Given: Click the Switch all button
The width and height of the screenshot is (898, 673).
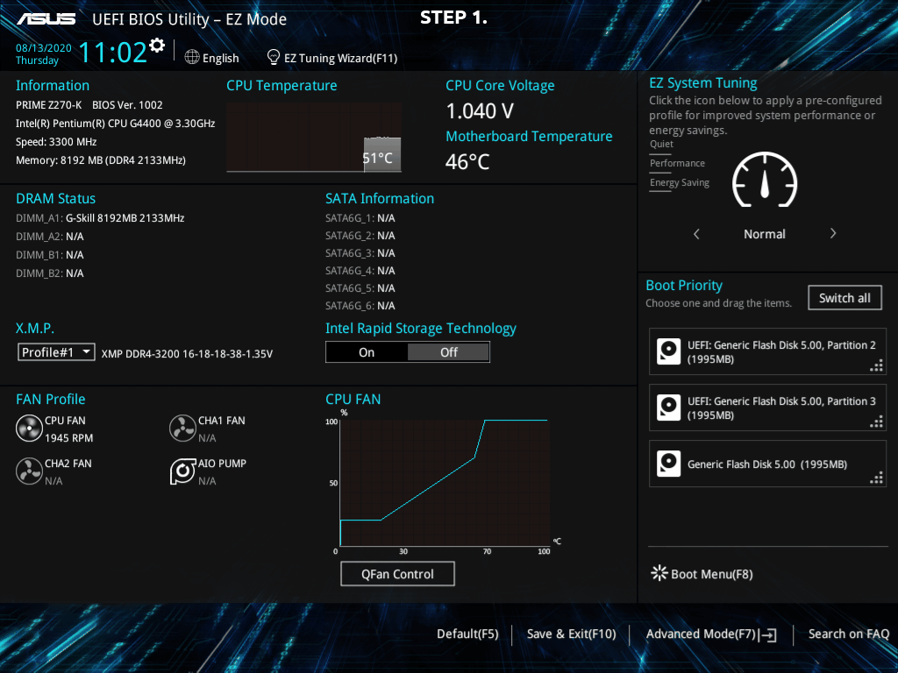Looking at the screenshot, I should (x=845, y=298).
